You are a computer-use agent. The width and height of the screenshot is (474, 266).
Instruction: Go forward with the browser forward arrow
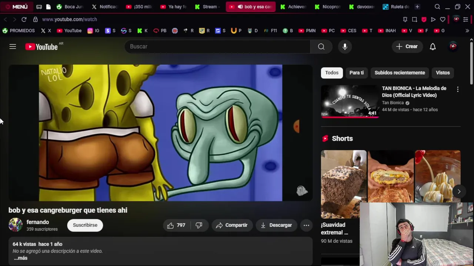(x=14, y=19)
